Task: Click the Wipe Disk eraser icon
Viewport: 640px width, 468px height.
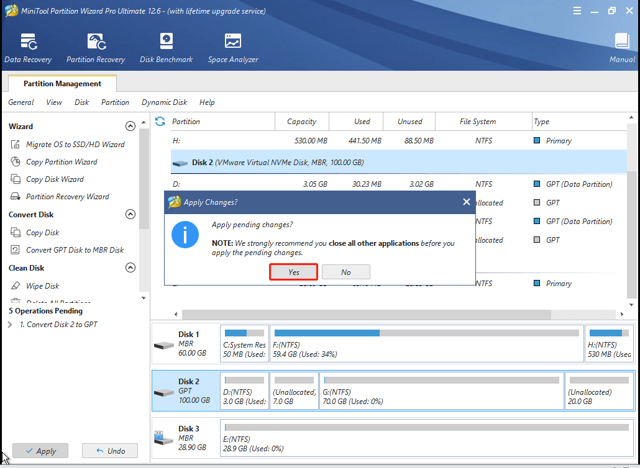Action: [15, 286]
